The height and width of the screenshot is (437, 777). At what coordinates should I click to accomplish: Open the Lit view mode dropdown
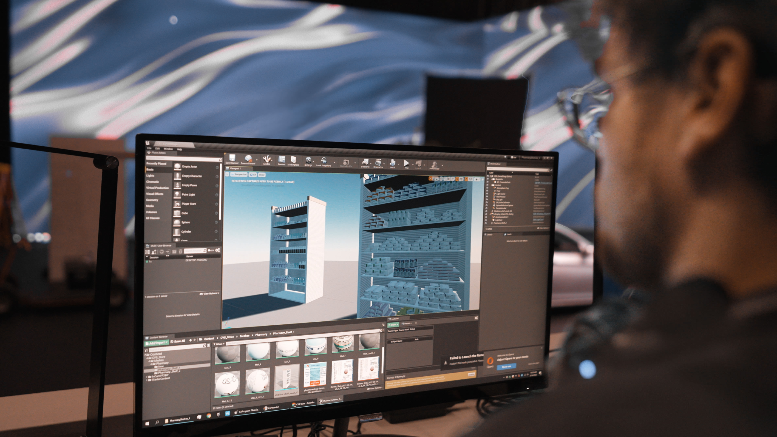tap(253, 174)
